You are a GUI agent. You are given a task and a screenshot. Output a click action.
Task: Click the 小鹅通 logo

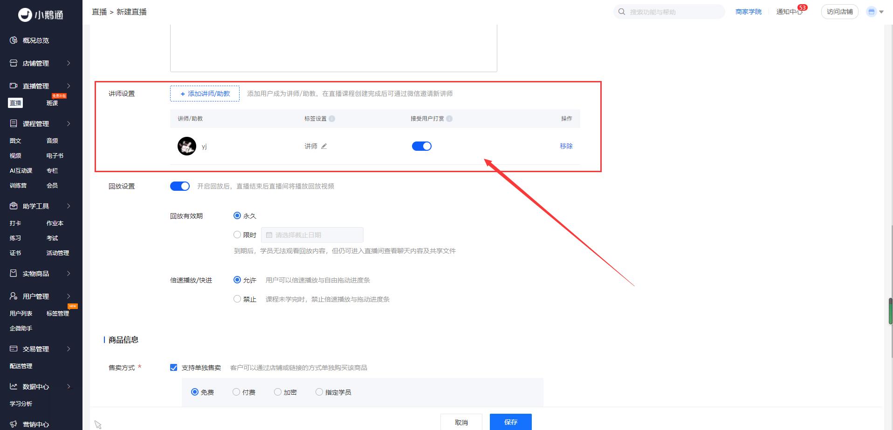pos(41,15)
